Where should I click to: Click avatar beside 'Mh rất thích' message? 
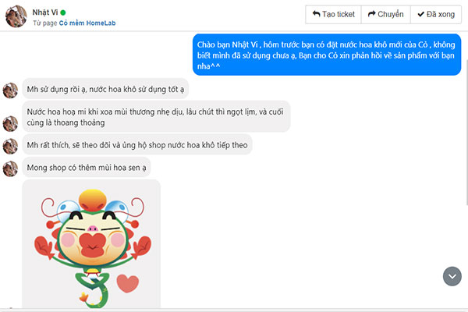10,147
